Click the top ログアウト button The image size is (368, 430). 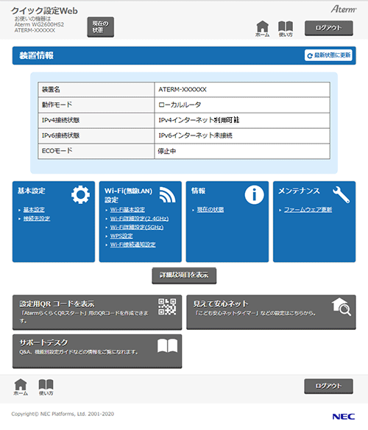click(x=329, y=28)
